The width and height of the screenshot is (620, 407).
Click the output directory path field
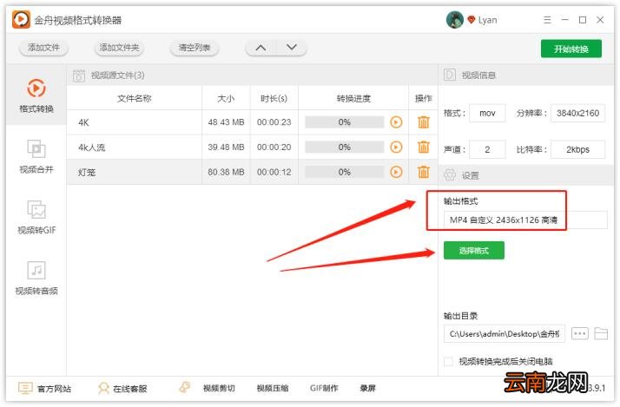(x=505, y=334)
